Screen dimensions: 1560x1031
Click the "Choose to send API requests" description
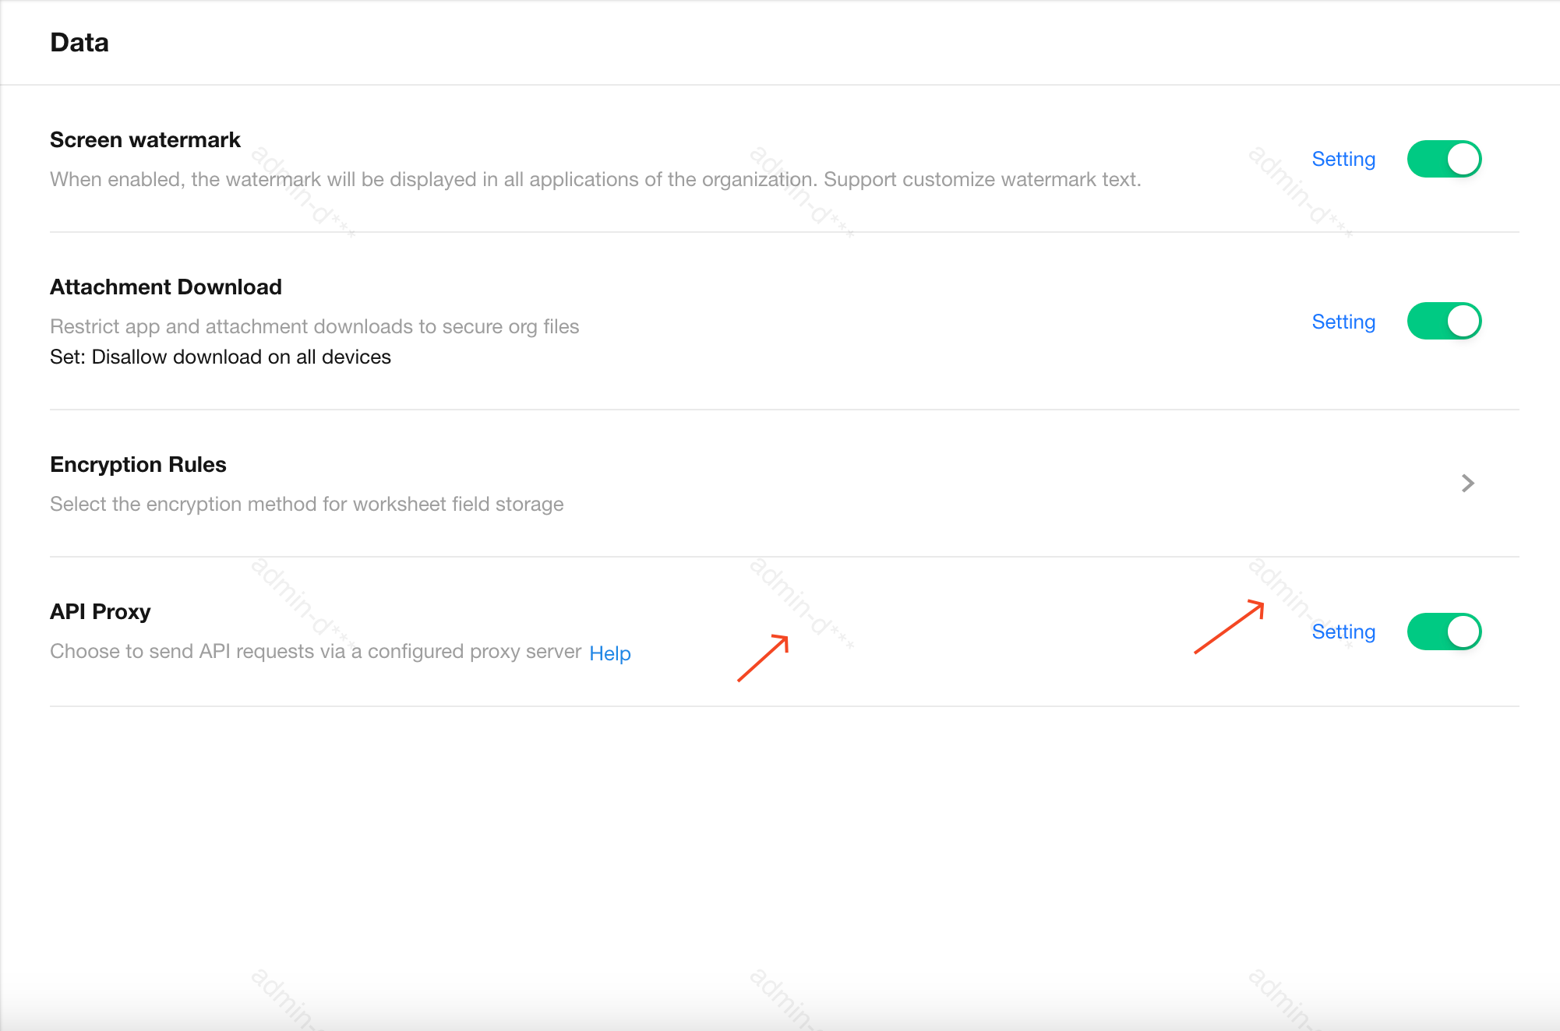pyautogui.click(x=316, y=651)
